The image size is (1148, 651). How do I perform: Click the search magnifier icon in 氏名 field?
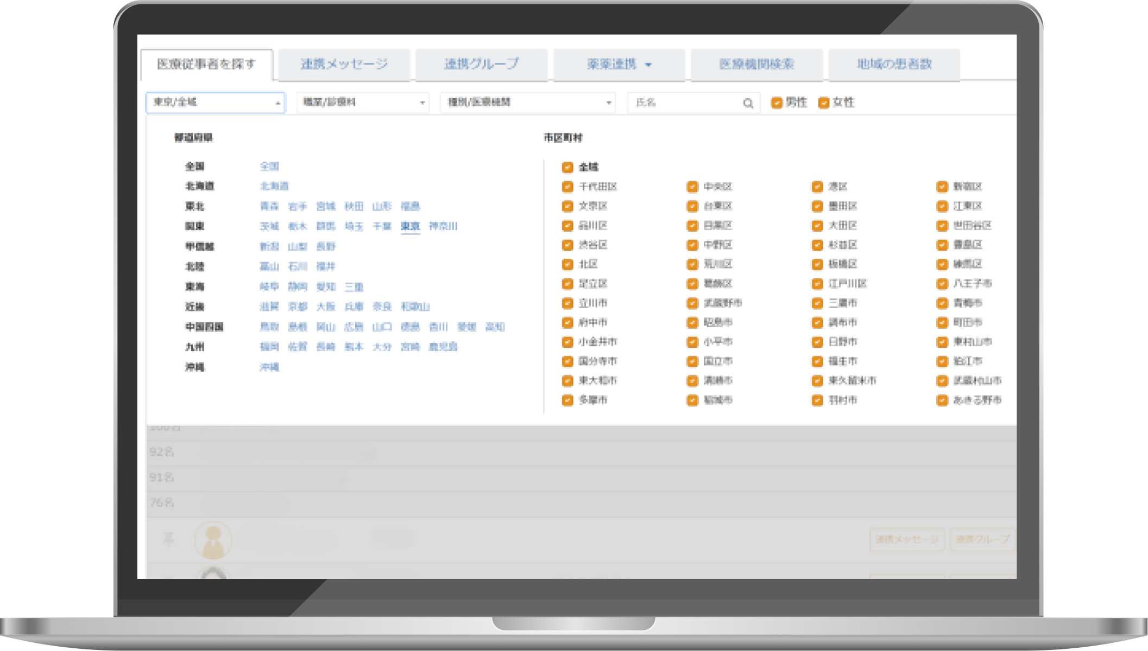(748, 103)
